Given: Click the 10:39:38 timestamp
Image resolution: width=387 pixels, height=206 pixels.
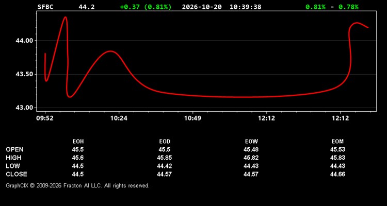Looking at the screenshot, I should click(245, 7).
